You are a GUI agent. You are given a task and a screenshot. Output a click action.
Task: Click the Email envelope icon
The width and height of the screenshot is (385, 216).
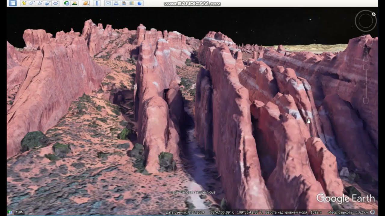point(108,3)
